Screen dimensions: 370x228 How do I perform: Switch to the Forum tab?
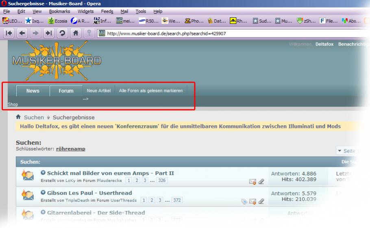66,91
